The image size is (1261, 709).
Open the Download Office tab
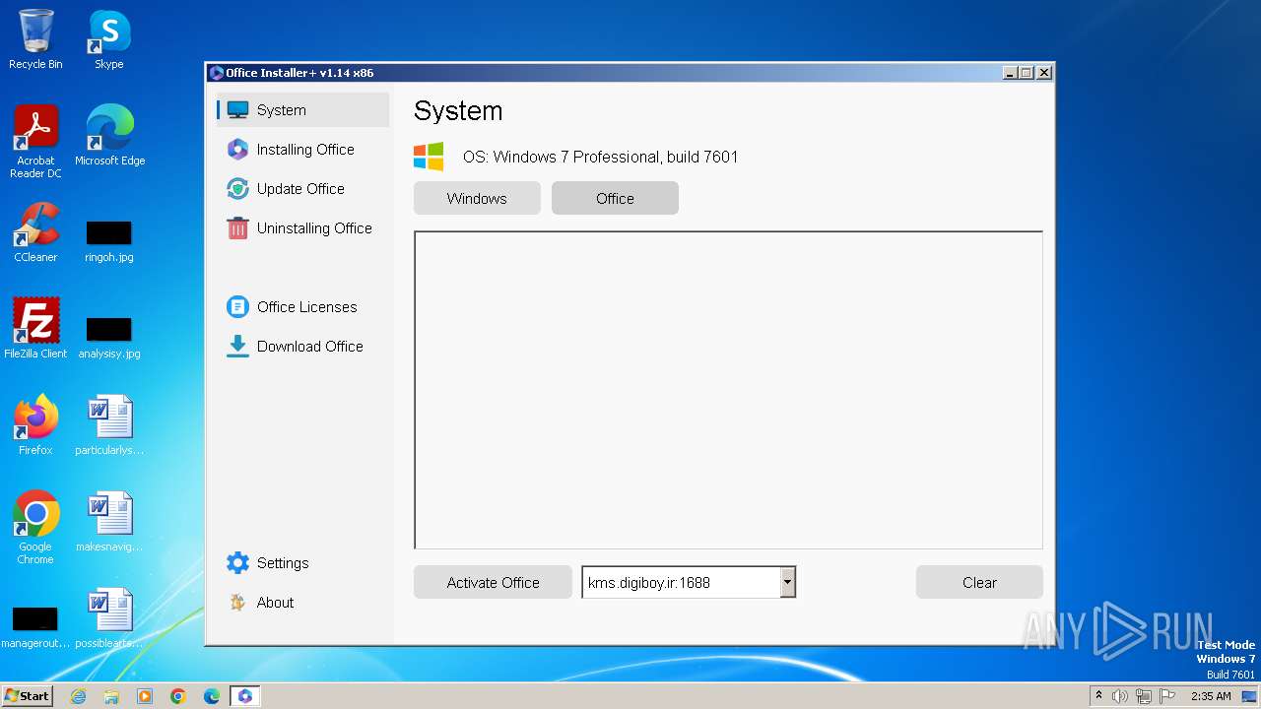[x=303, y=347]
